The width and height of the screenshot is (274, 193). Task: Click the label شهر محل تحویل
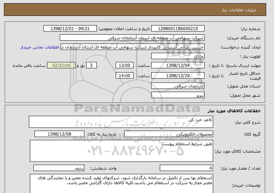pos(245,96)
